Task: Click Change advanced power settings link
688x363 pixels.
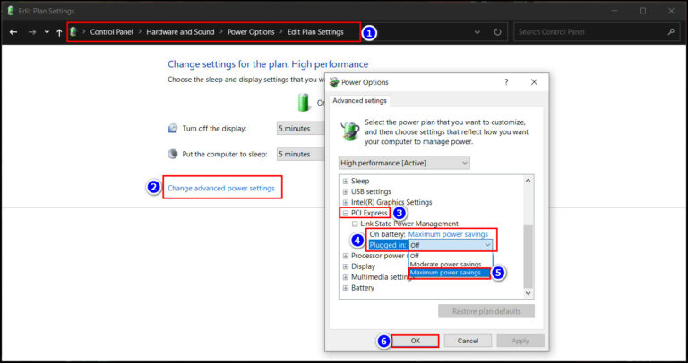Action: click(221, 188)
